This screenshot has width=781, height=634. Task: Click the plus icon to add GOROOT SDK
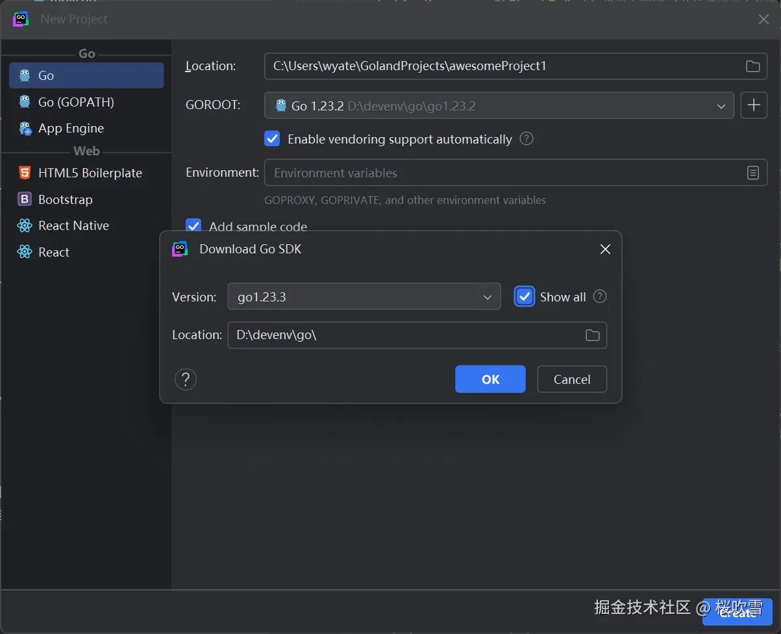754,105
